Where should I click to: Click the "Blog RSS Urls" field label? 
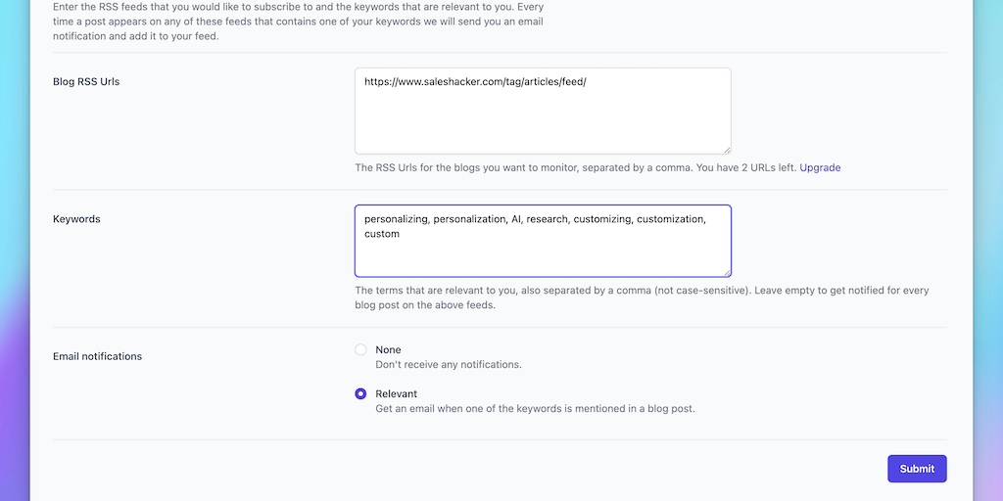pyautogui.click(x=86, y=81)
